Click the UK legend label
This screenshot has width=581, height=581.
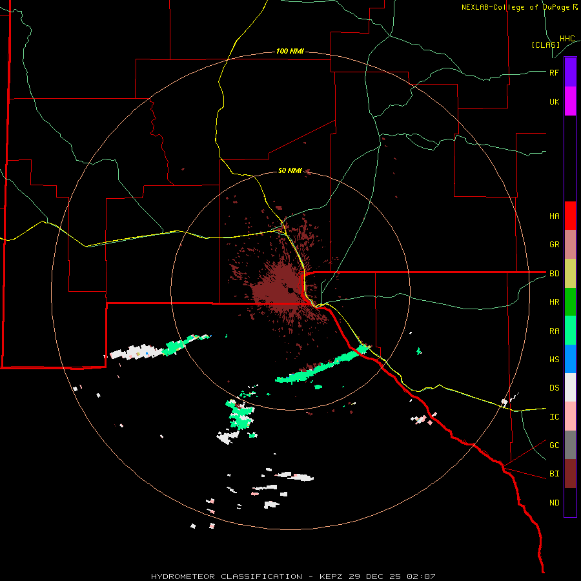554,101
